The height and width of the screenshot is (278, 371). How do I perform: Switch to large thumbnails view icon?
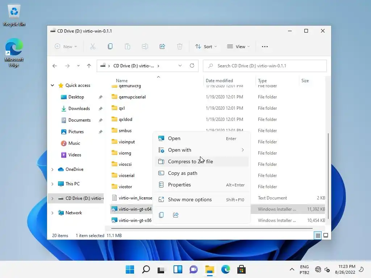326,235
